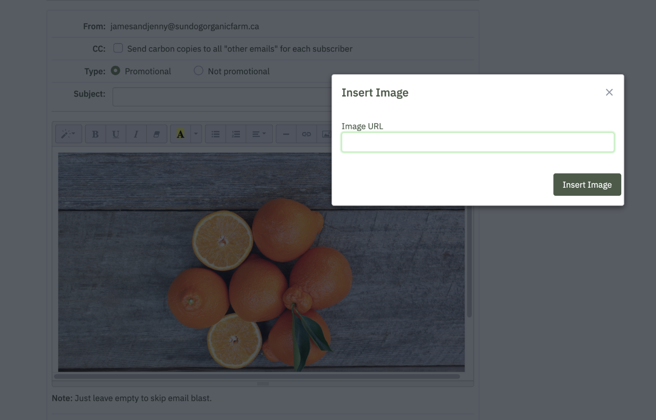This screenshot has height=420, width=656.
Task: Click the insert link icon
Action: click(307, 134)
